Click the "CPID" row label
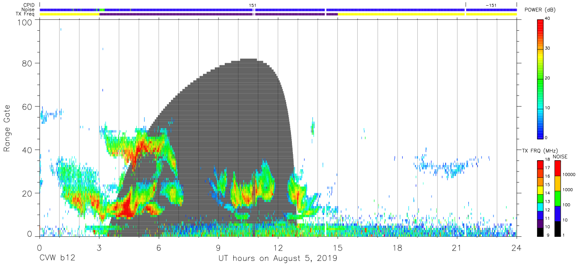 pos(28,5)
